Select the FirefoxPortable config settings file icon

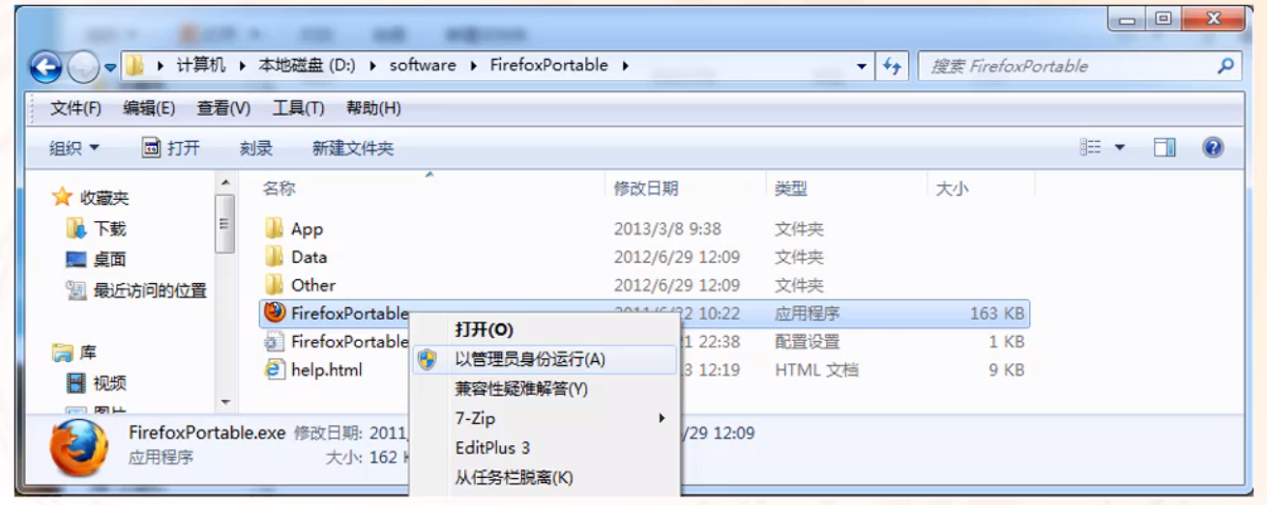274,341
